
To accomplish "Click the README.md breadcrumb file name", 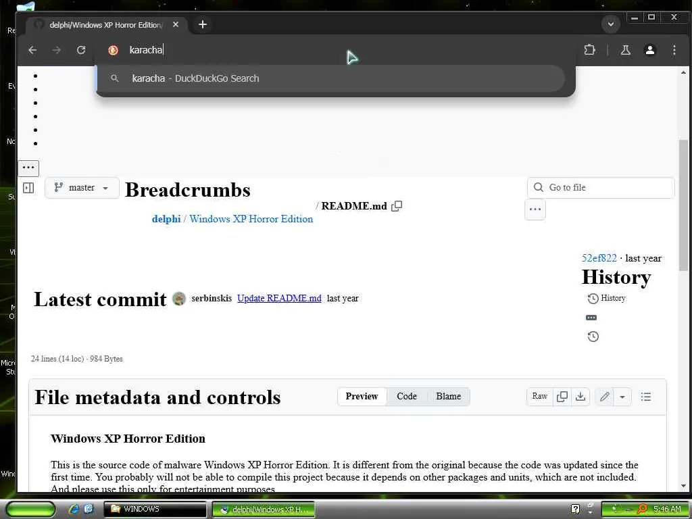I will 354,206.
